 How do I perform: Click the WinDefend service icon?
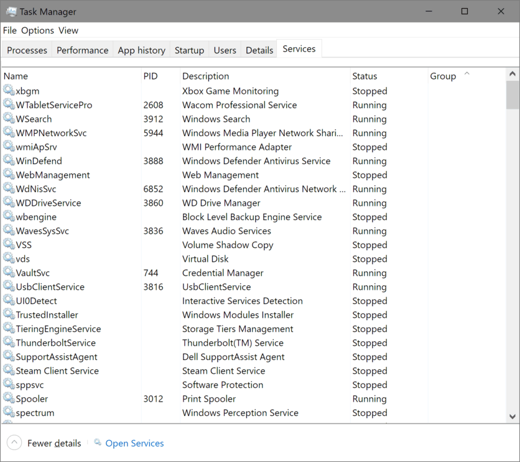point(9,160)
